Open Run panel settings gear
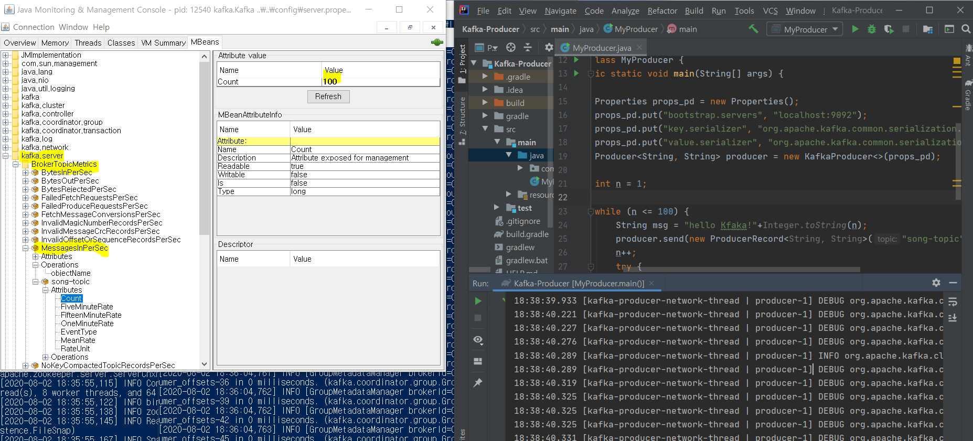 coord(936,283)
